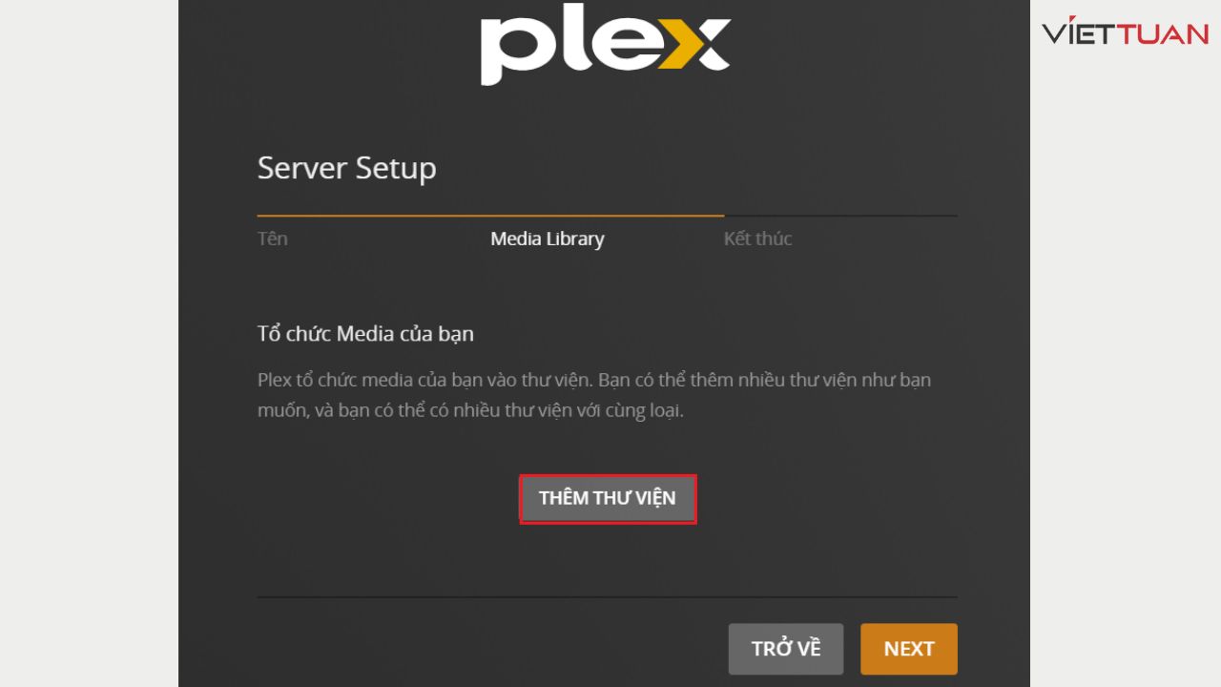The image size is (1221, 687).
Task: Open the Media Library step
Action: [547, 239]
